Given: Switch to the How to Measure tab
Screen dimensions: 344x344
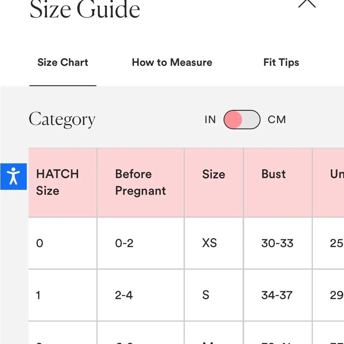Looking at the screenshot, I should point(172,63).
